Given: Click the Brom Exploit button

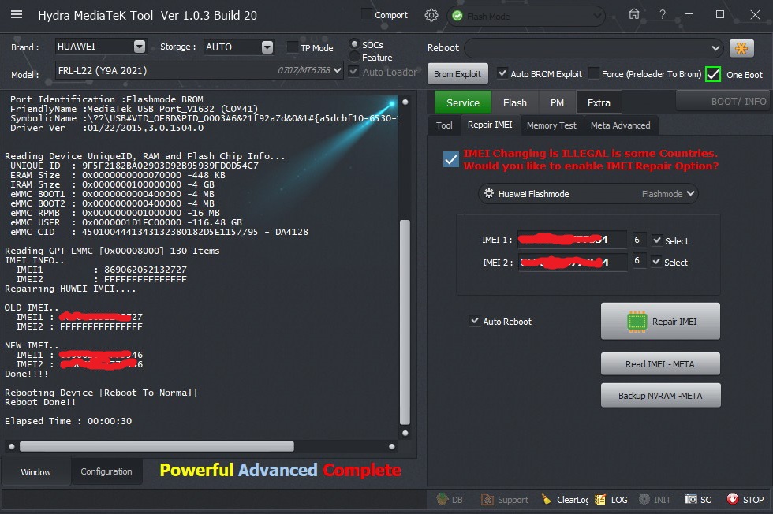Looking at the screenshot, I should point(457,74).
